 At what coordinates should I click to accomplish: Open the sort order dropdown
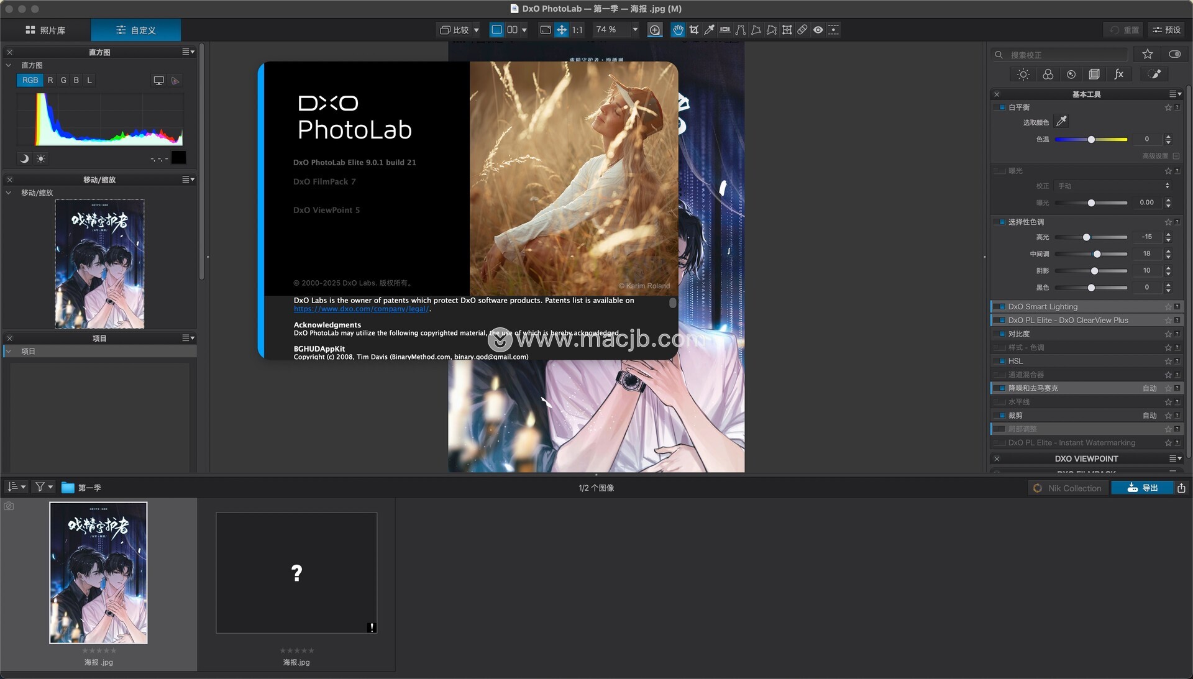[x=16, y=488]
